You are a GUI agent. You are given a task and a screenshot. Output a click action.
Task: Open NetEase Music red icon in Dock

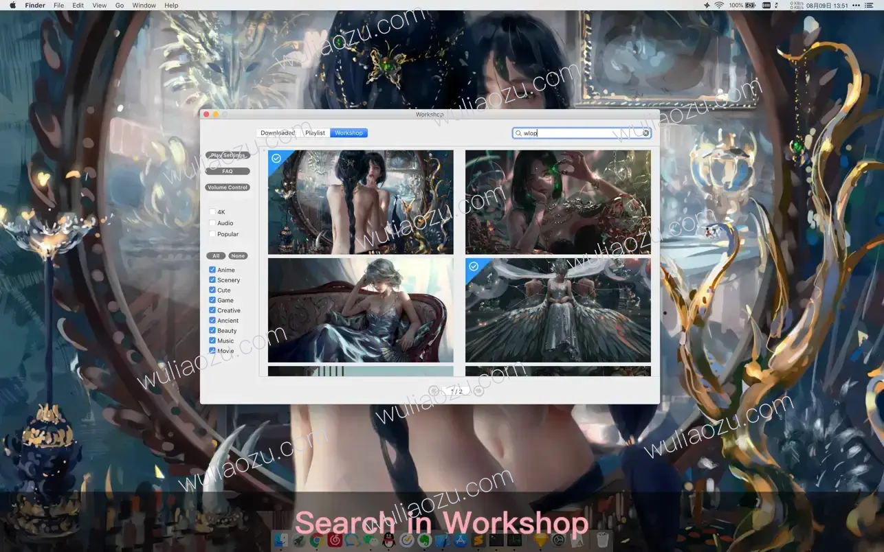[335, 540]
